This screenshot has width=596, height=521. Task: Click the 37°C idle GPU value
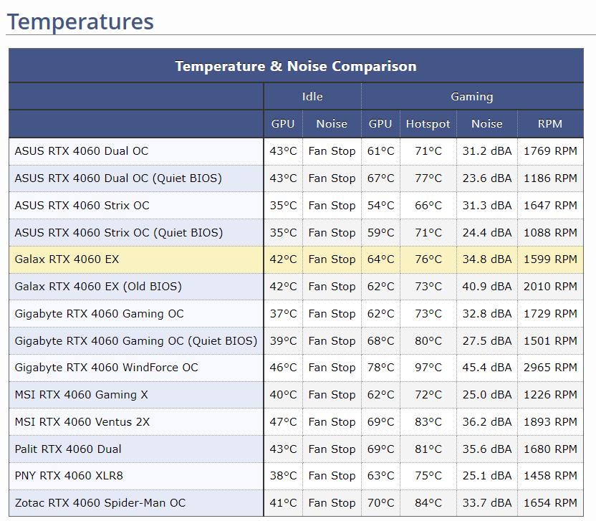(283, 314)
